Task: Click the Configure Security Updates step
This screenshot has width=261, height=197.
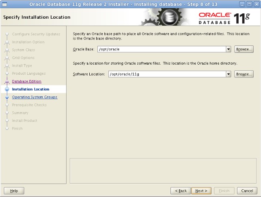Action: pos(36,34)
